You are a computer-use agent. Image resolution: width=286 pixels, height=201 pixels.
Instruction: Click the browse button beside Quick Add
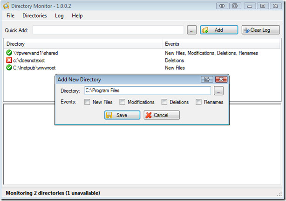coord(192,30)
